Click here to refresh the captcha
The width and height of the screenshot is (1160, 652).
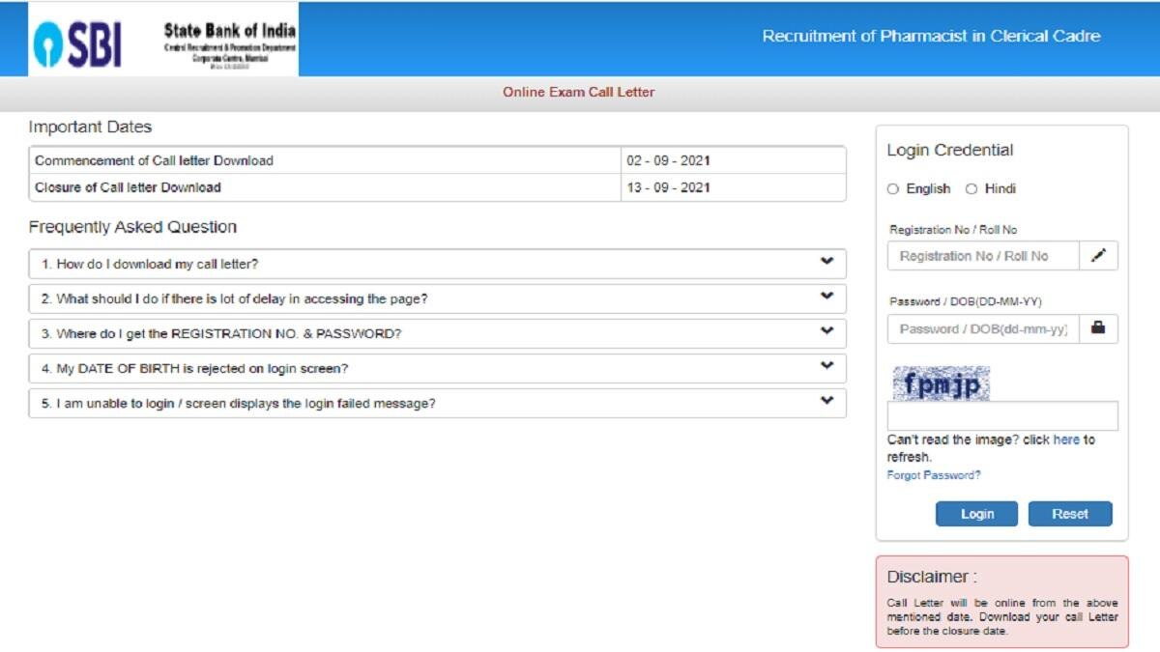point(1066,439)
